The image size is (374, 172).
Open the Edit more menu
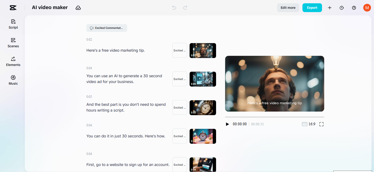coord(288,7)
